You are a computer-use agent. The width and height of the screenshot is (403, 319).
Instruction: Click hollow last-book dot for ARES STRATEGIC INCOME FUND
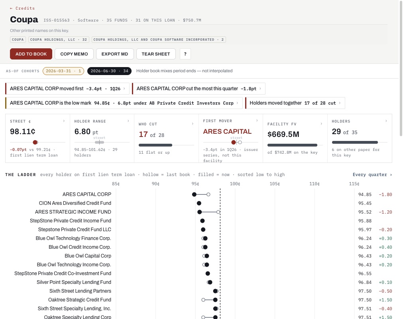(218, 212)
